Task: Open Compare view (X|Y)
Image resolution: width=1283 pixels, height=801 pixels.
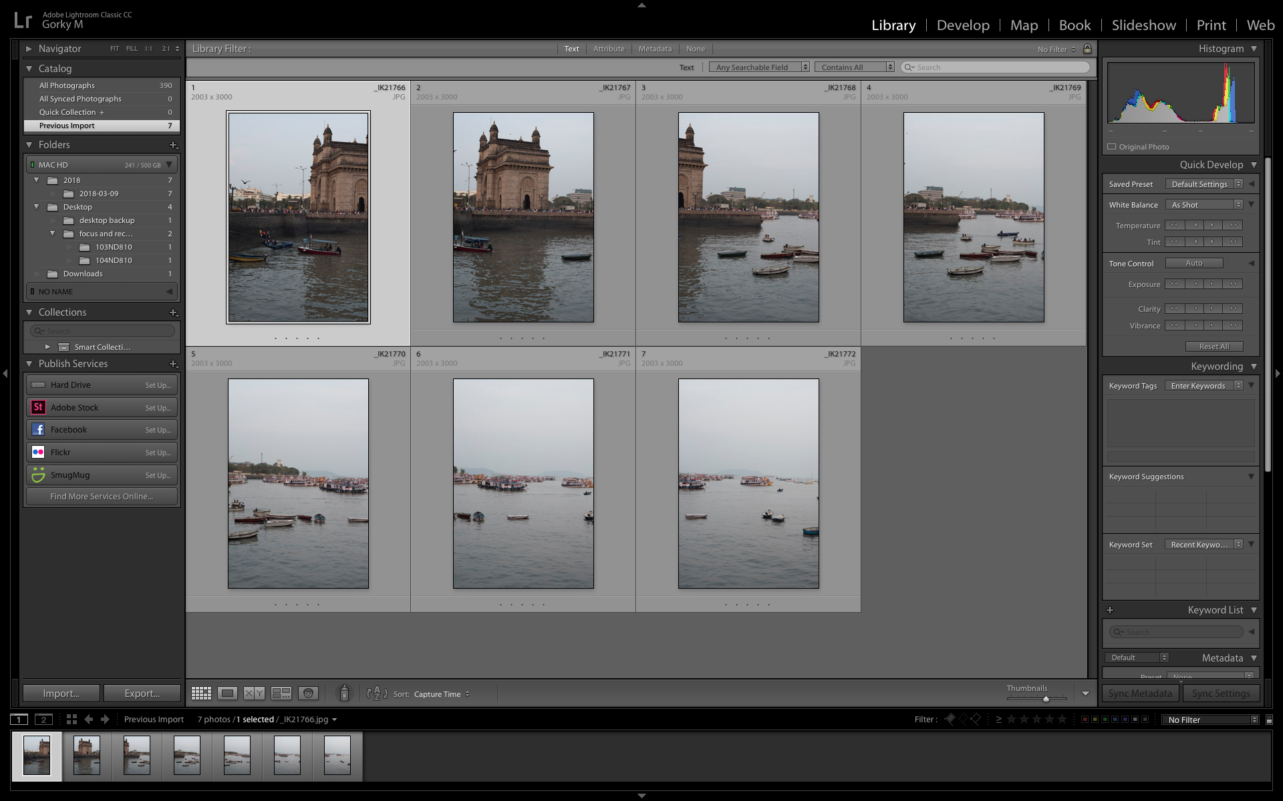Action: coord(254,694)
